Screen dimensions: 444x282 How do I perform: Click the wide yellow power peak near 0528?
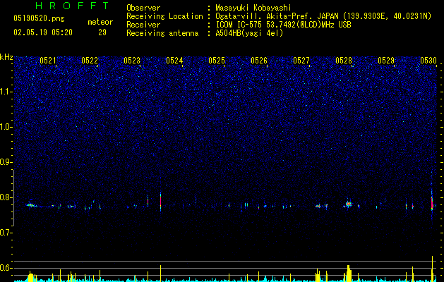[349, 274]
